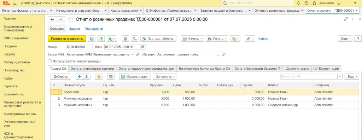This screenshot has width=362, height=140.
Task: Go forward with the right arrow
Action: tap(60, 19)
